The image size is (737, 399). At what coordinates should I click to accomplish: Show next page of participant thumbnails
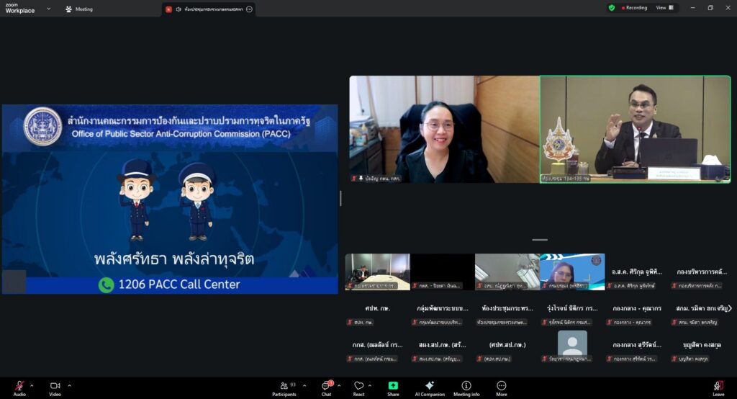[x=730, y=308]
